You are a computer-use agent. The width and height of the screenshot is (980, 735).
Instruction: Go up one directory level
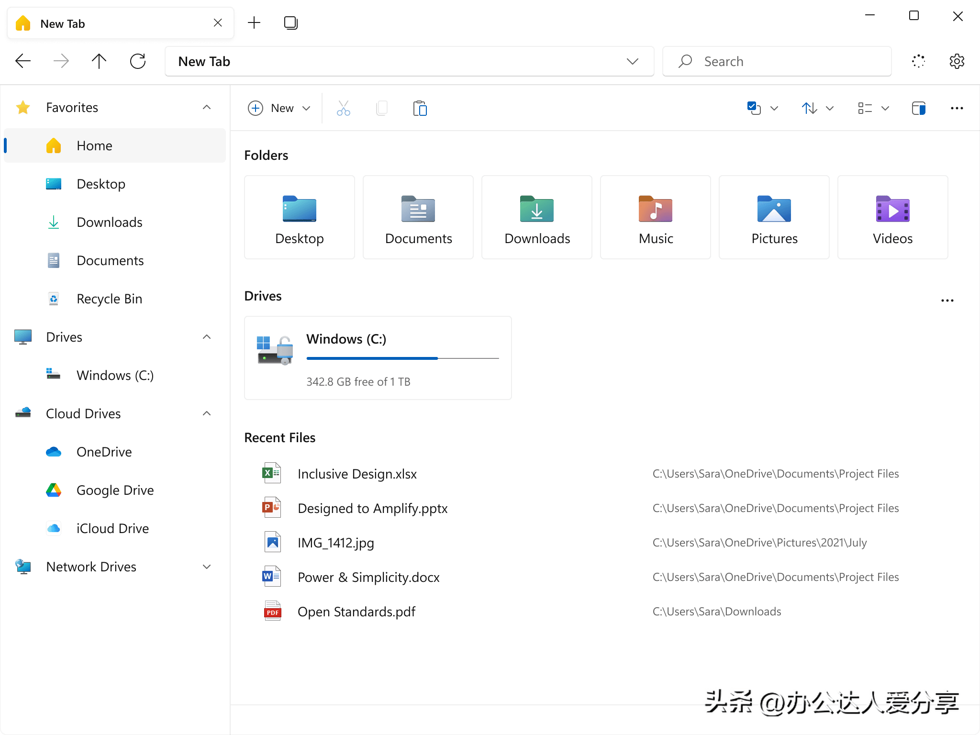point(99,61)
